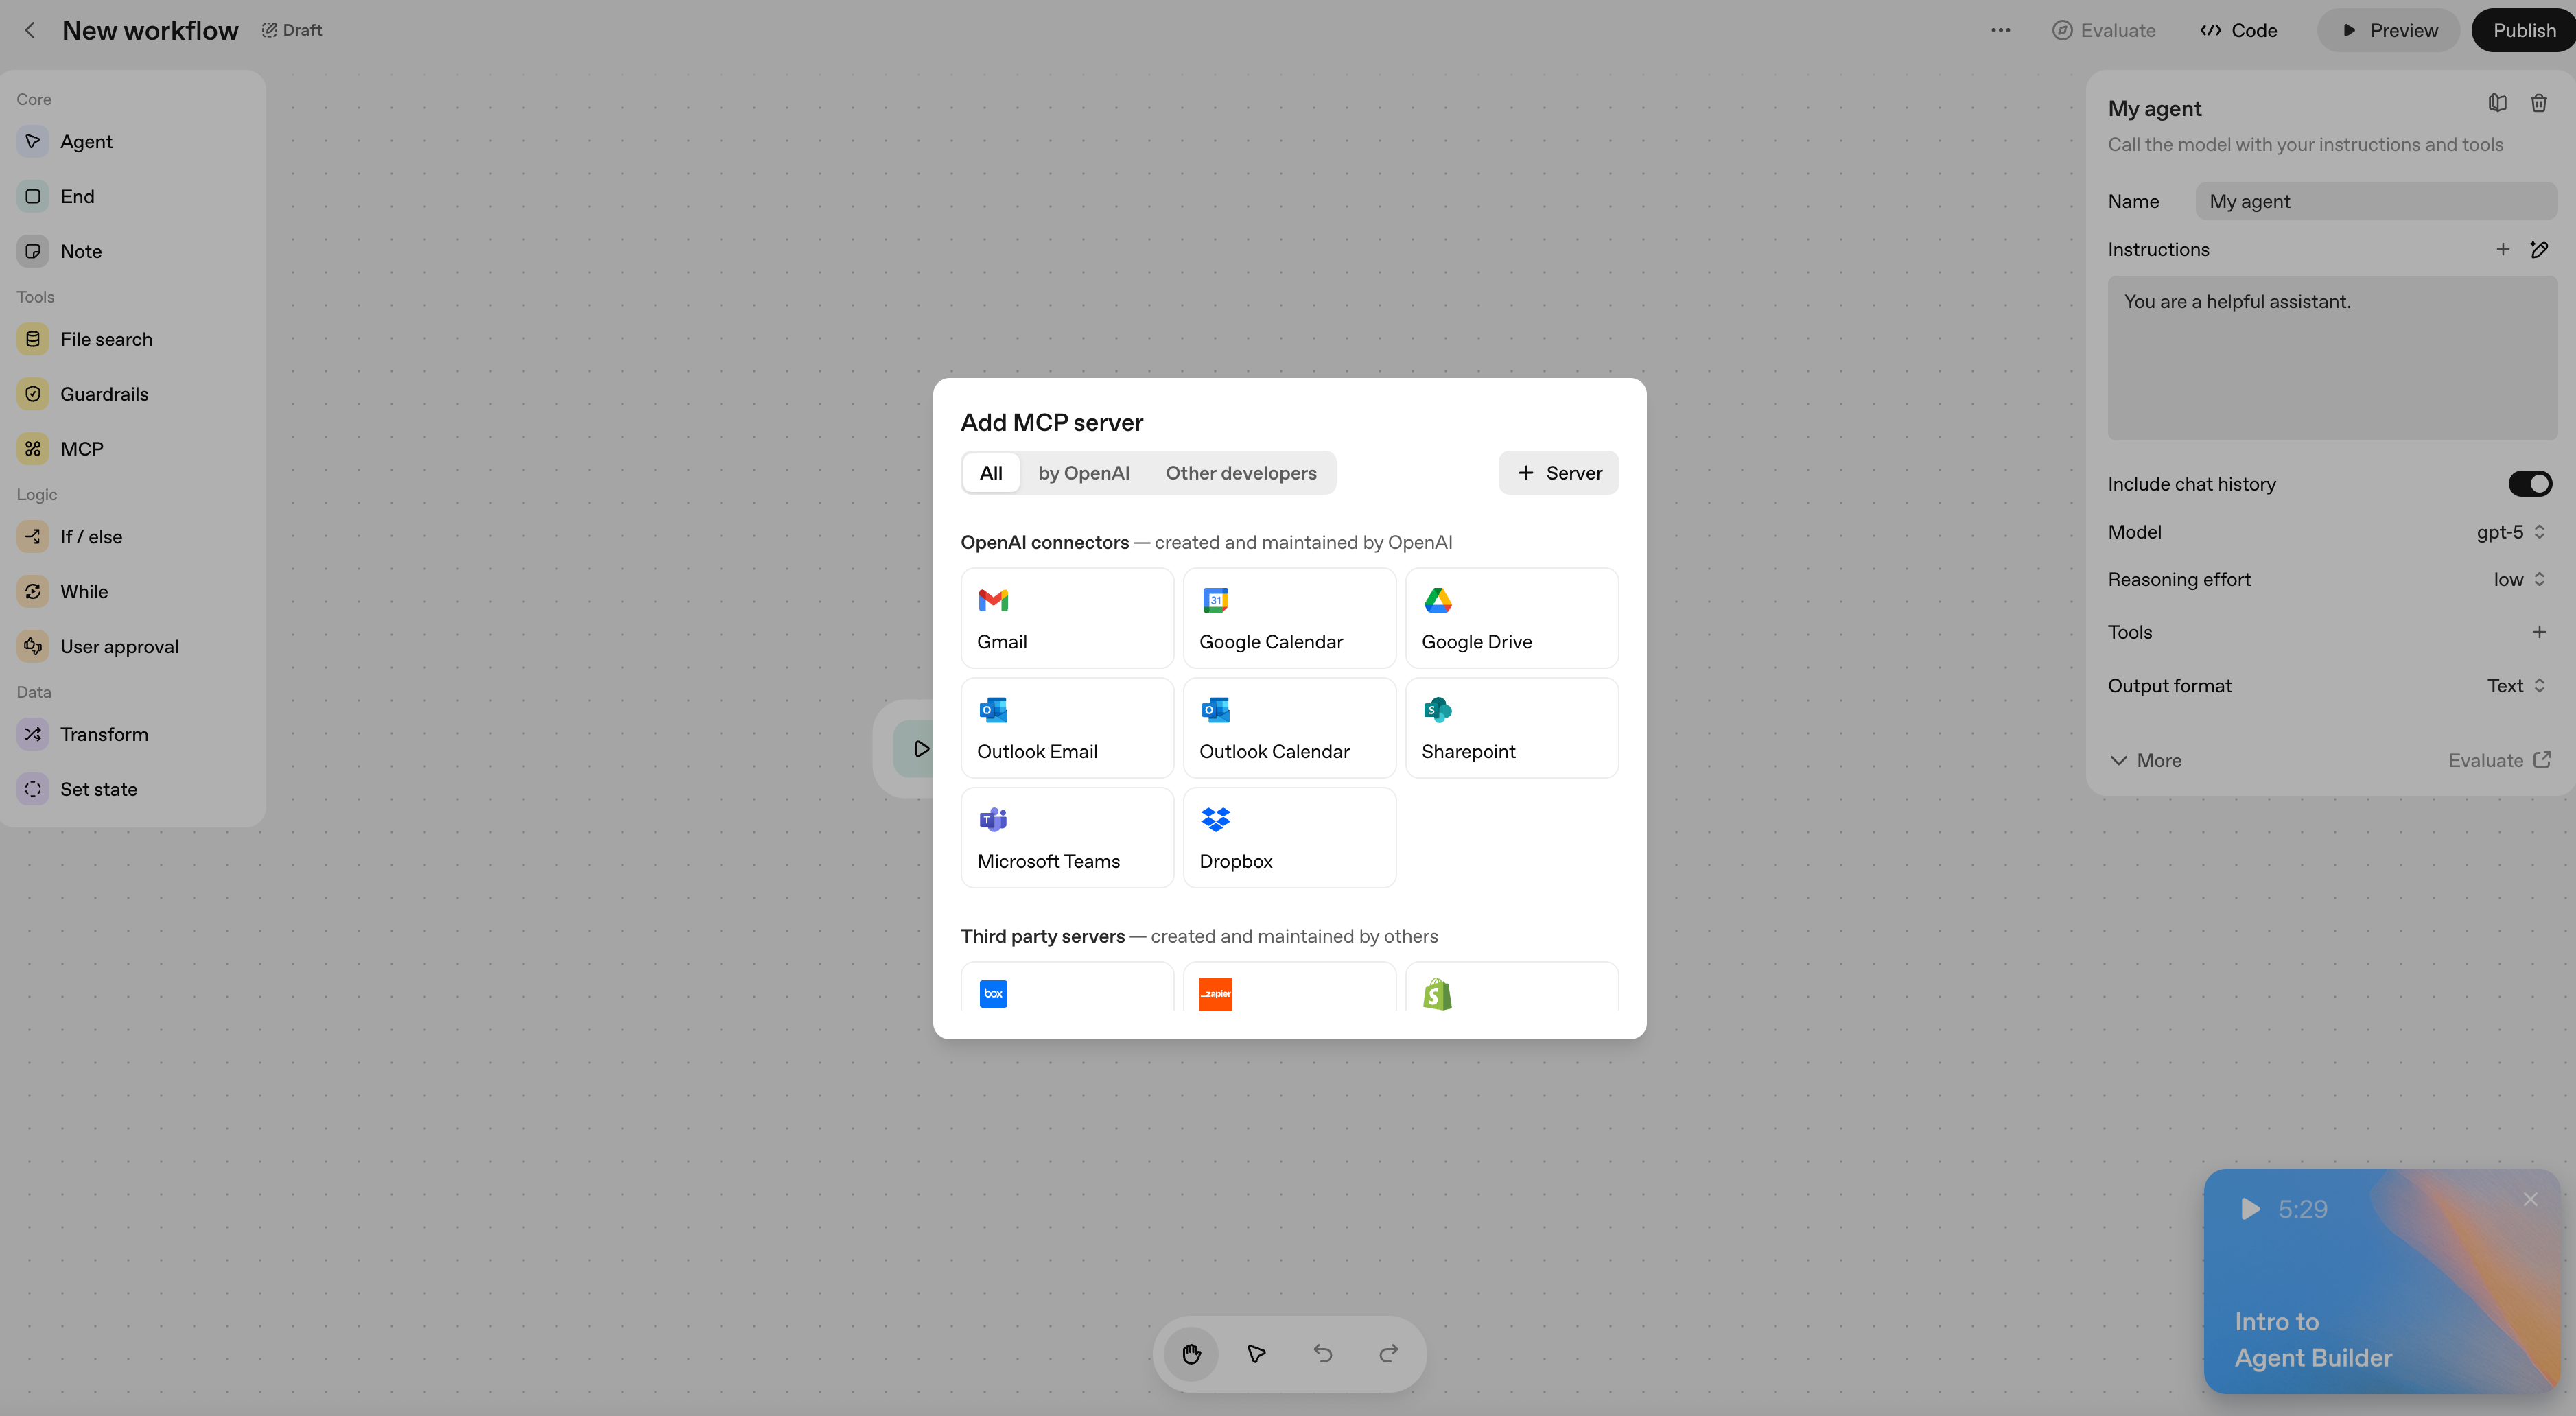The height and width of the screenshot is (1416, 2576).
Task: Select the Sharepoint connector
Action: click(x=1510, y=727)
